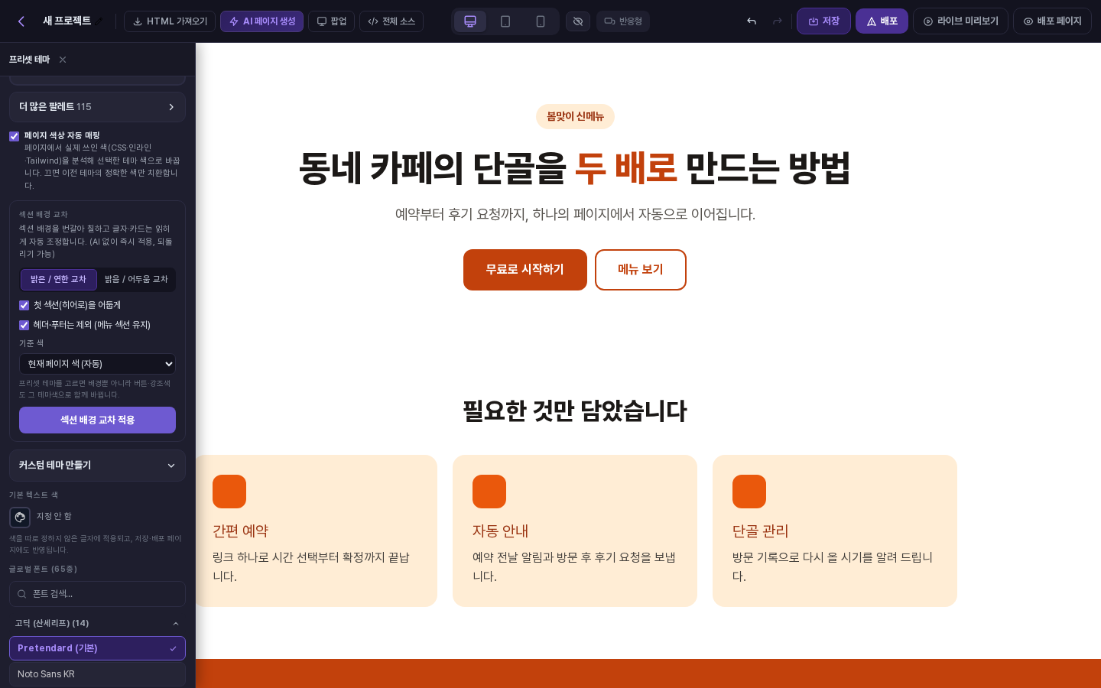
Task: Toggle 페이지 색상 자동 매핑 checkbox
Action: coord(14,136)
